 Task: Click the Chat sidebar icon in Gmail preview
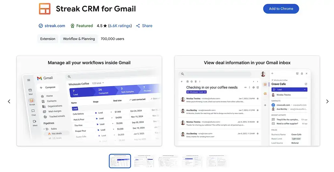33,111
